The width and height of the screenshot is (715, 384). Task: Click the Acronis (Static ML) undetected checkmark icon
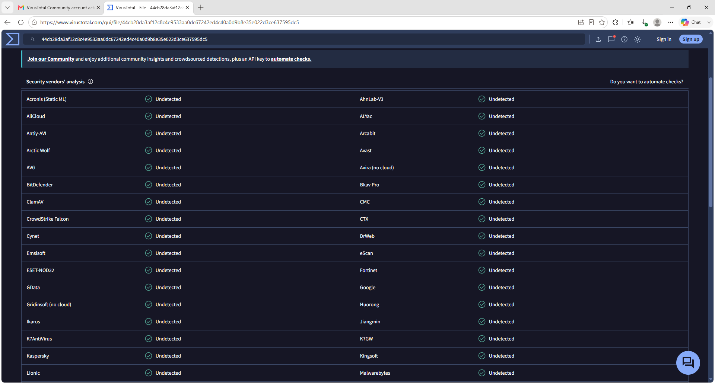[149, 99]
